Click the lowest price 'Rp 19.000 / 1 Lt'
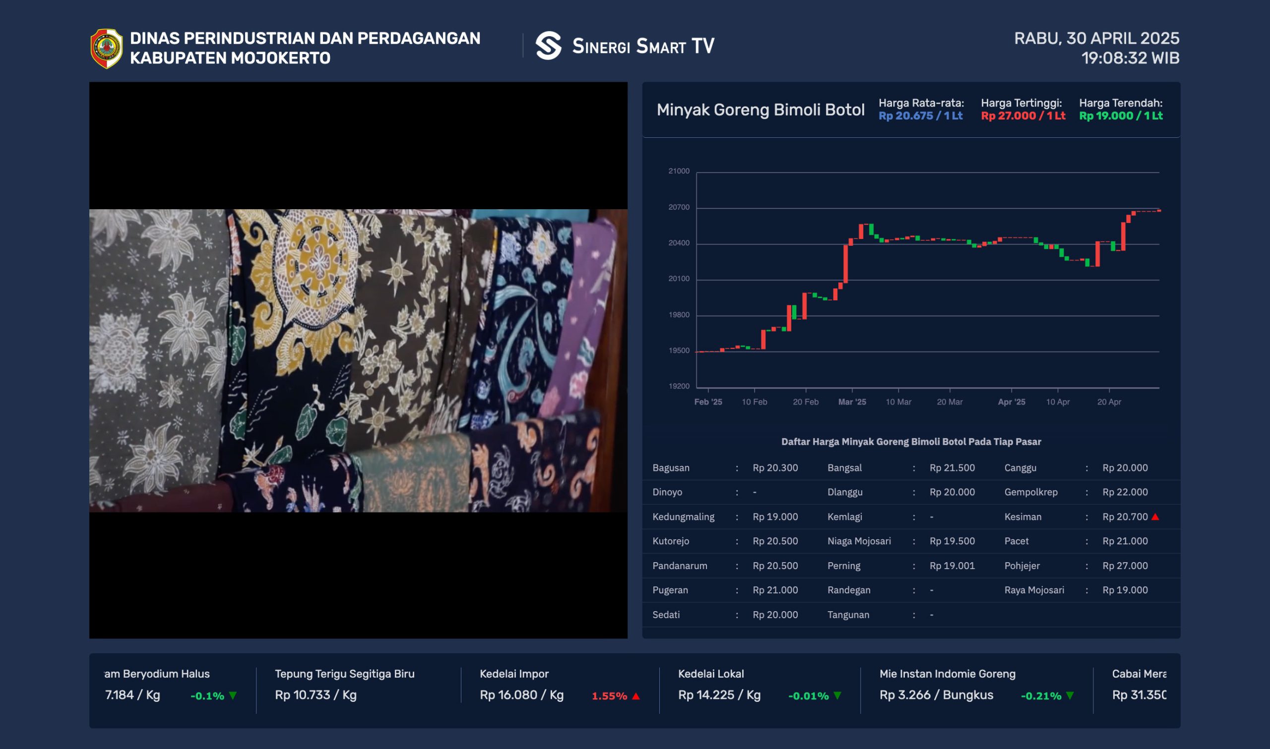This screenshot has height=749, width=1270. pos(1121,115)
